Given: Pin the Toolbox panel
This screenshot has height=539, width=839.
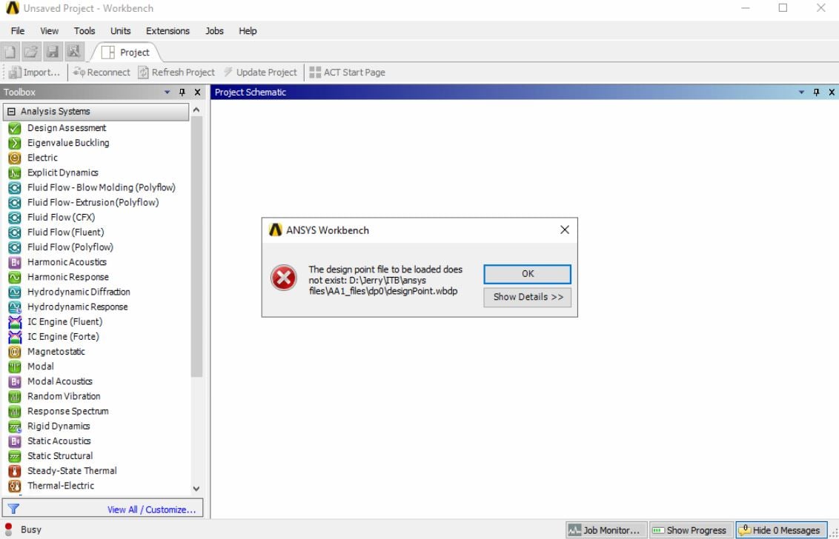Looking at the screenshot, I should coord(183,92).
